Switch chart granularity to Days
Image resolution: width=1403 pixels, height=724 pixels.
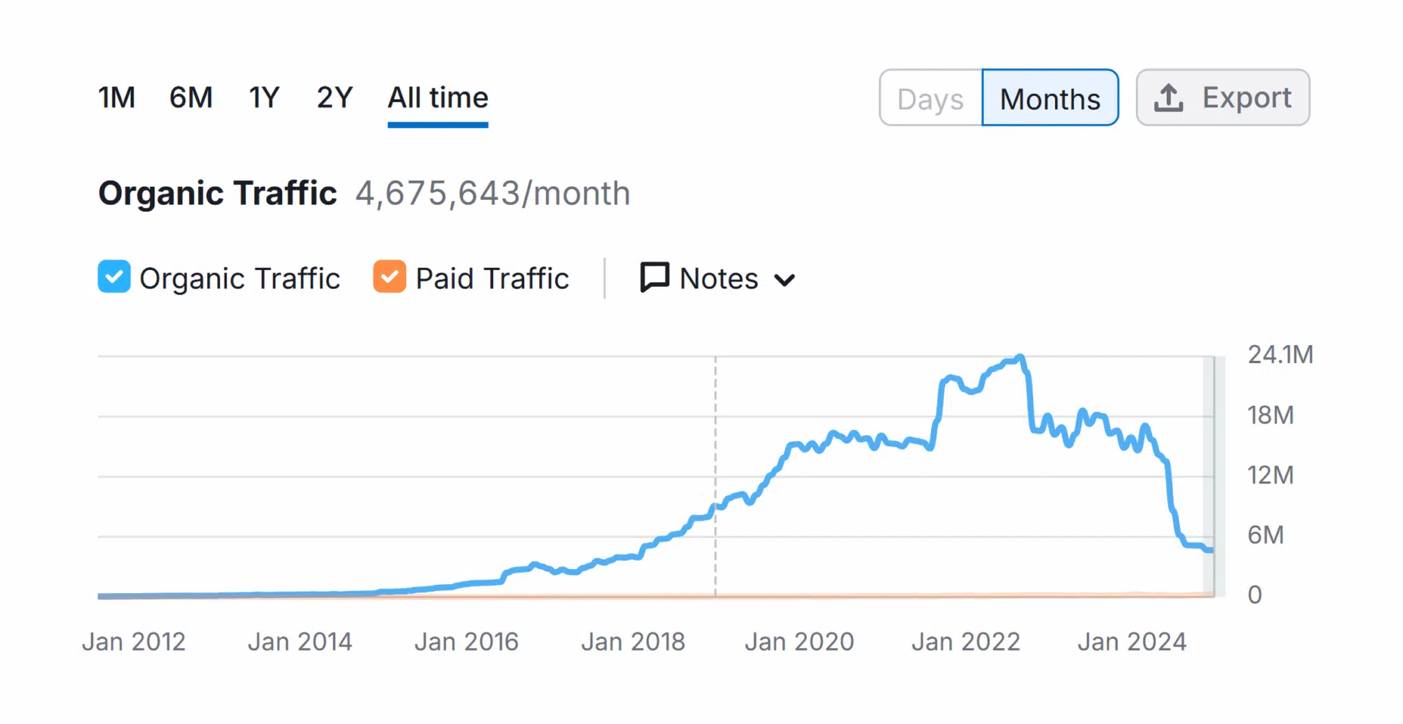(930, 98)
